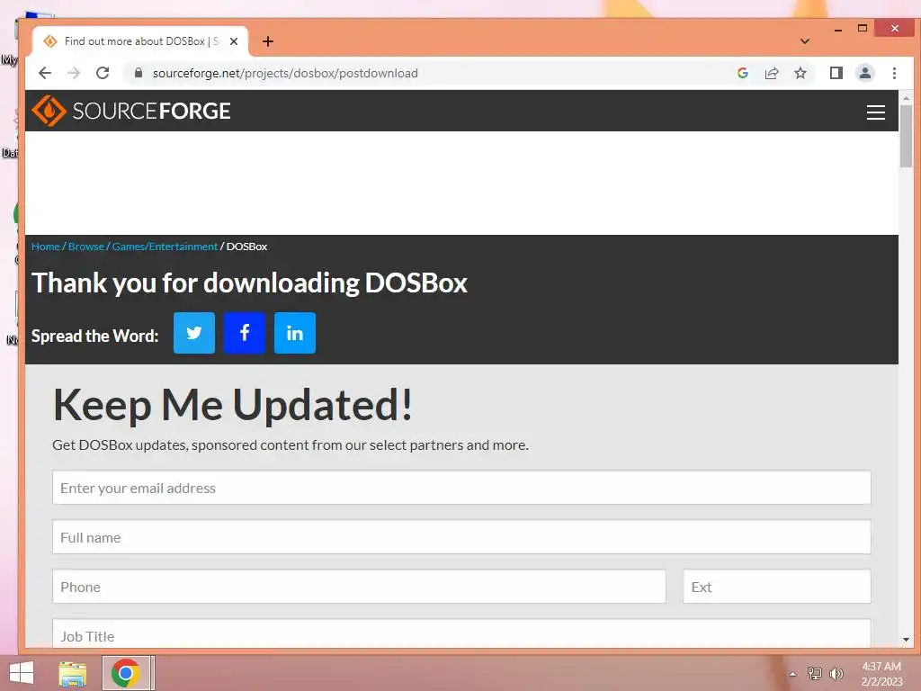Focus the Full name field
921x691 pixels.
click(461, 537)
